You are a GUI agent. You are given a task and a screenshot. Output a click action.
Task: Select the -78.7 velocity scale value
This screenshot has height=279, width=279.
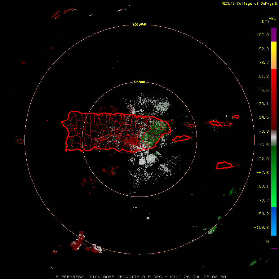point(263,200)
